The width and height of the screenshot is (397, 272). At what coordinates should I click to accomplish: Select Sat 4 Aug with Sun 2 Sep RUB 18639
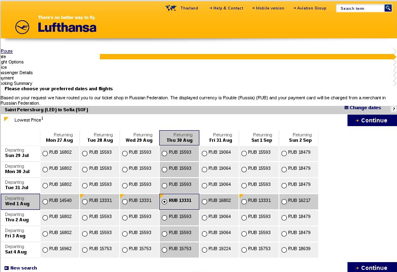tap(284, 250)
